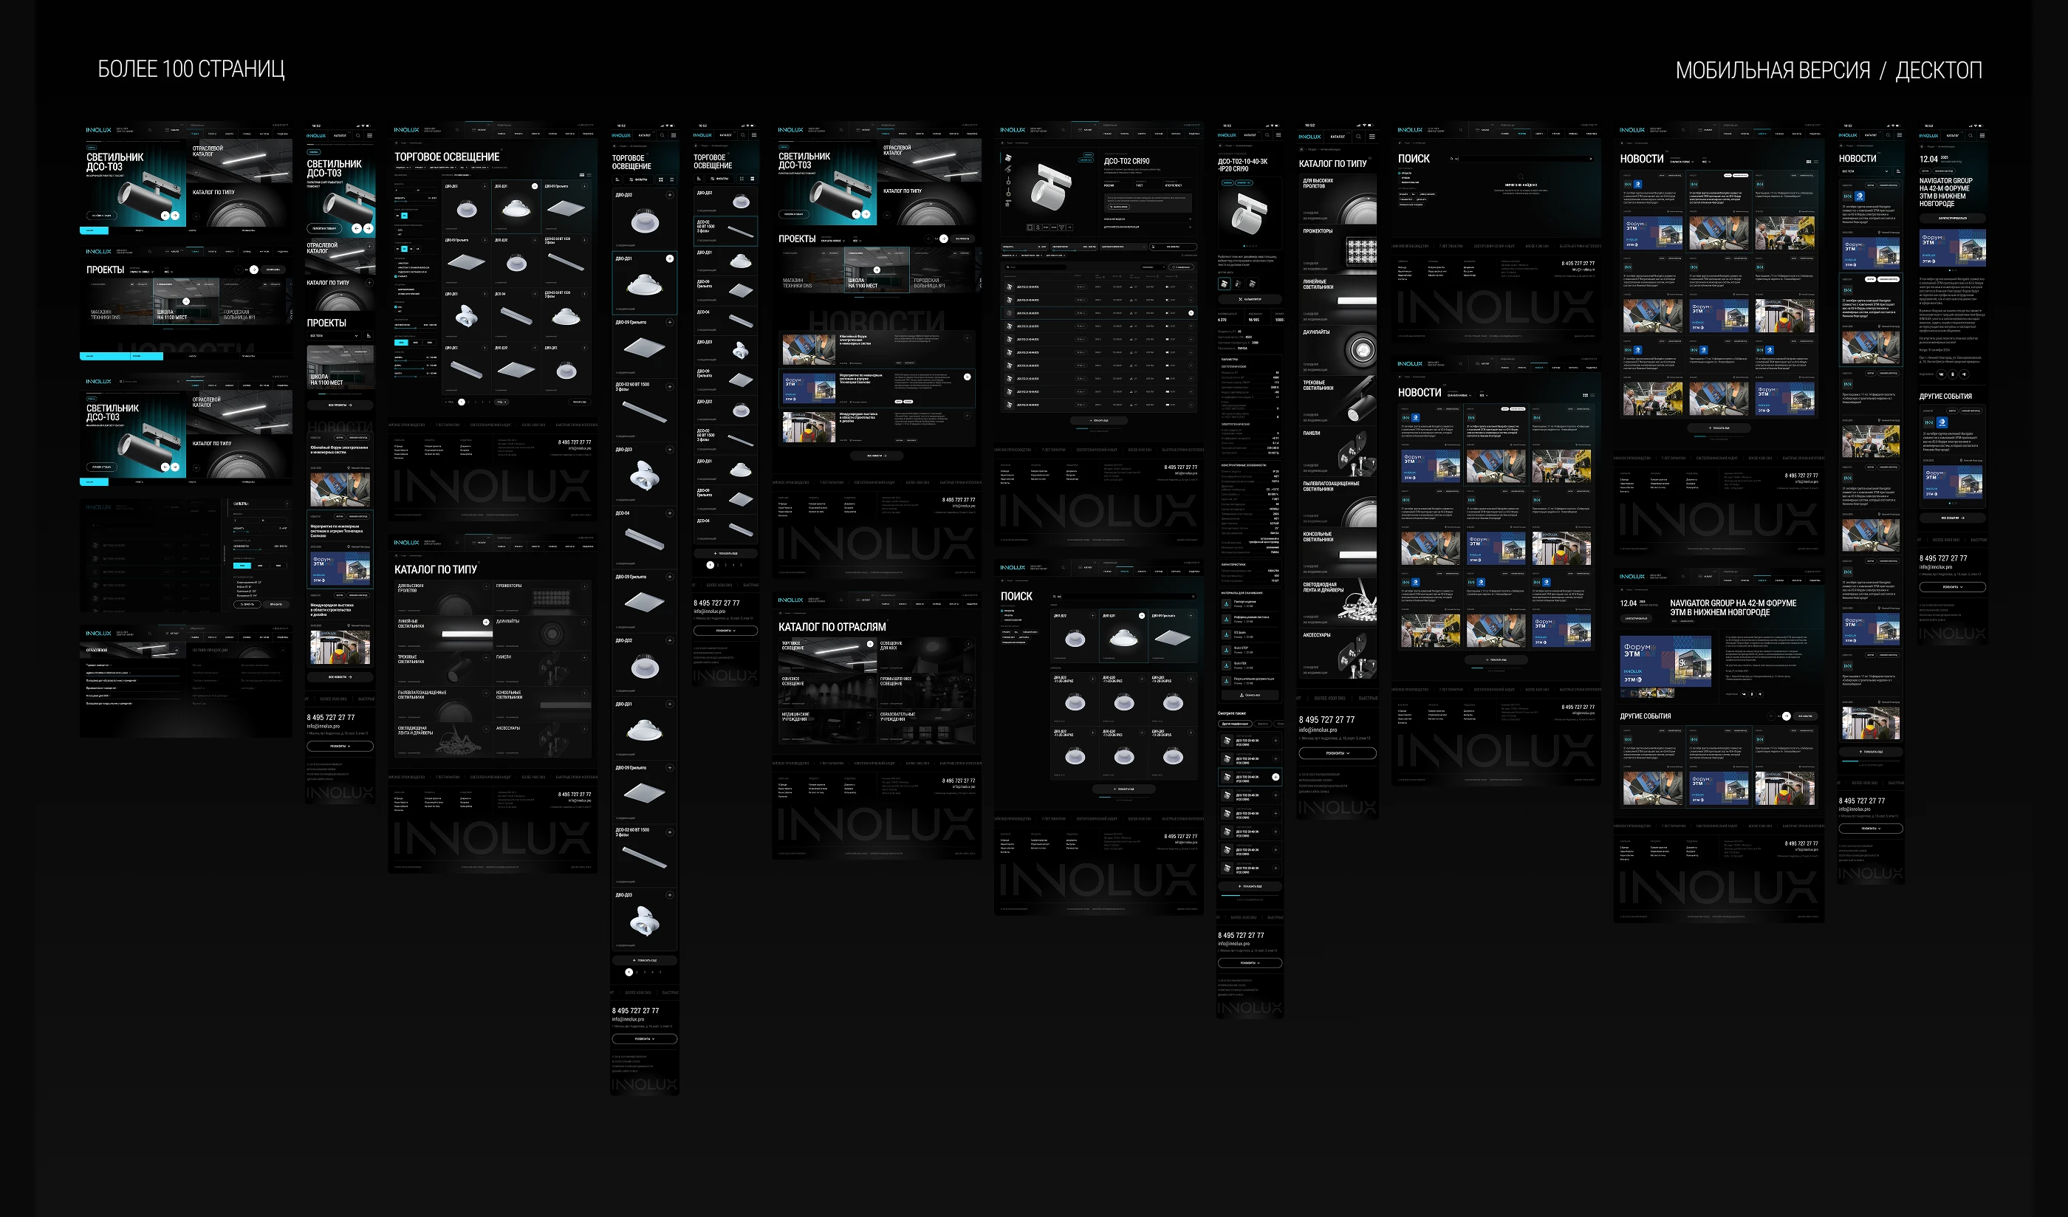
Task: Select first color variant thumbnail on mobile ДСО-Т02 page
Action: click(x=1224, y=283)
